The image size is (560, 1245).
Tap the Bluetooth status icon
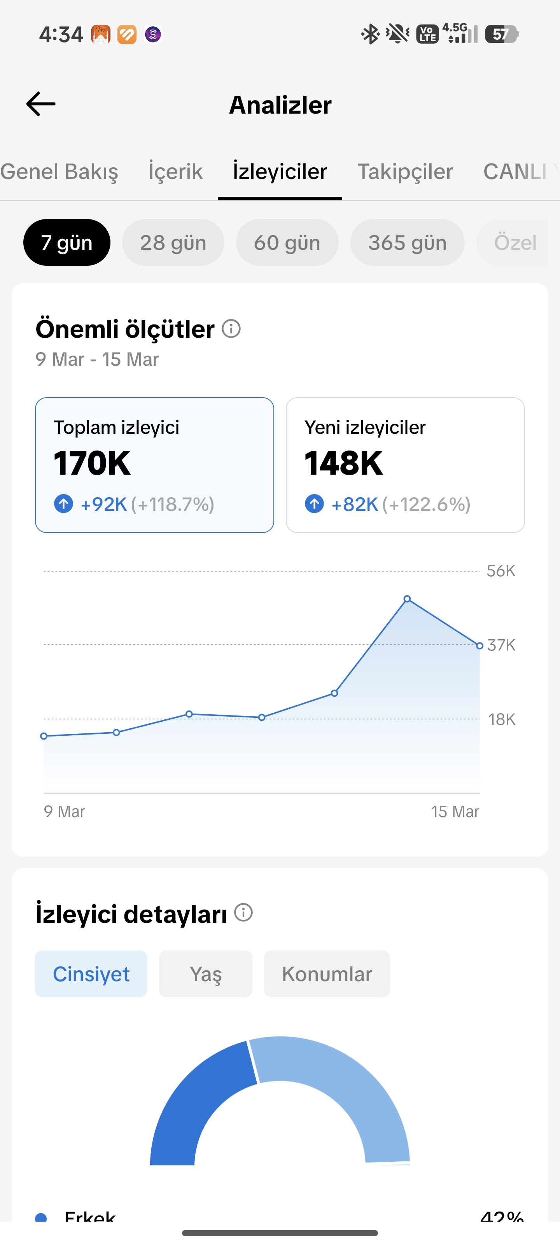click(x=370, y=34)
